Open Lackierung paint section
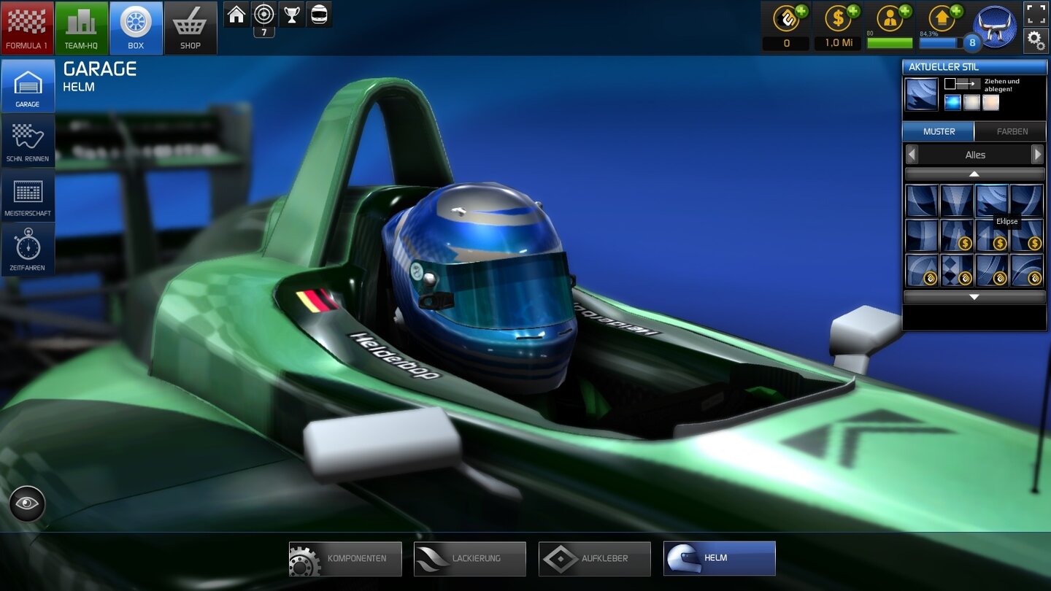This screenshot has width=1051, height=591. 470,559
